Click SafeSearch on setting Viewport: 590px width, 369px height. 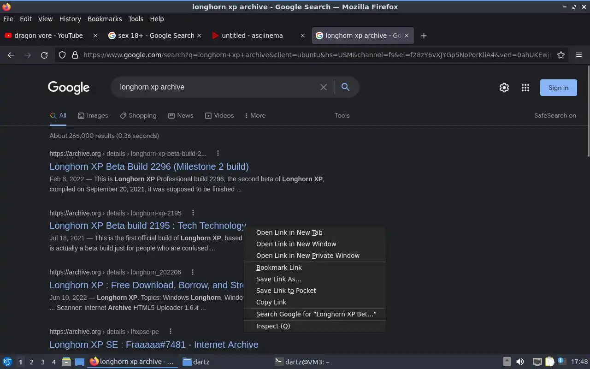(x=555, y=115)
